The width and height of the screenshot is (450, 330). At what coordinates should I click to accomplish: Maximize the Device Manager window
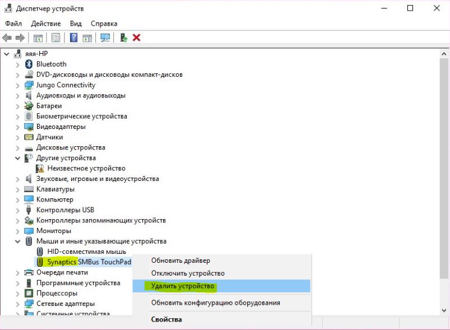pos(410,8)
